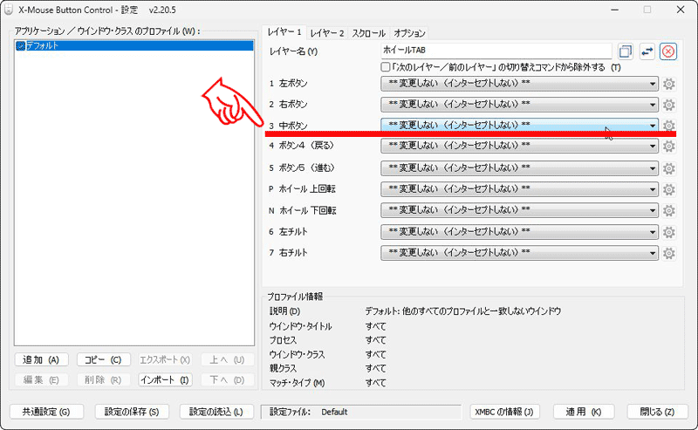Click the 設定ファイル Default field
This screenshot has width=698, height=430.
361,412
